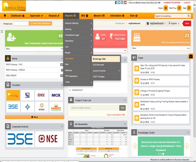Select the first Knowledge Center carousel dot

159,154
